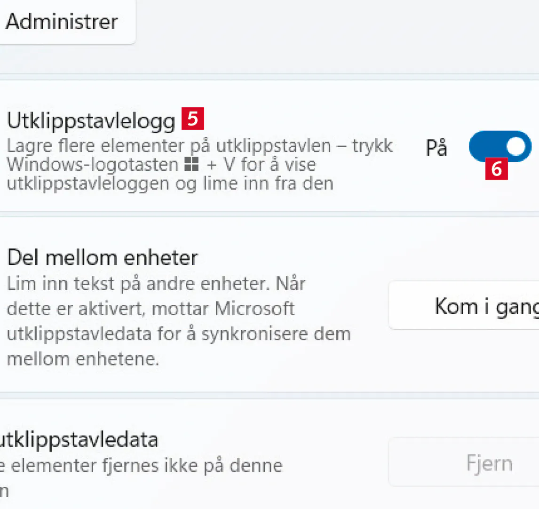539x509 pixels.
Task: Click the 'for å synkronisere dem' text line
Action: point(276,334)
